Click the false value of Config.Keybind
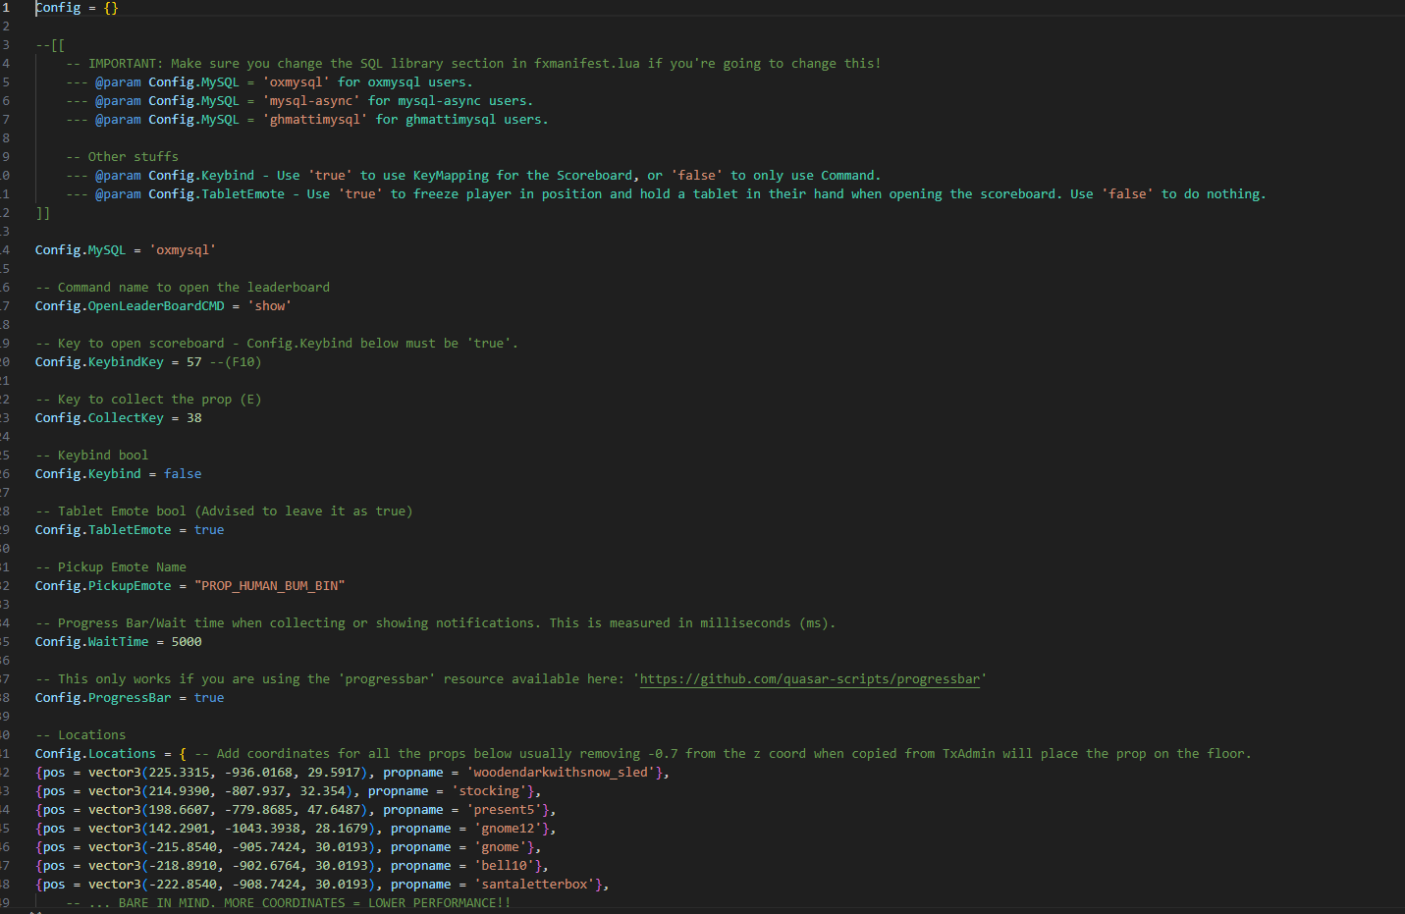1405x914 pixels. [x=183, y=474]
